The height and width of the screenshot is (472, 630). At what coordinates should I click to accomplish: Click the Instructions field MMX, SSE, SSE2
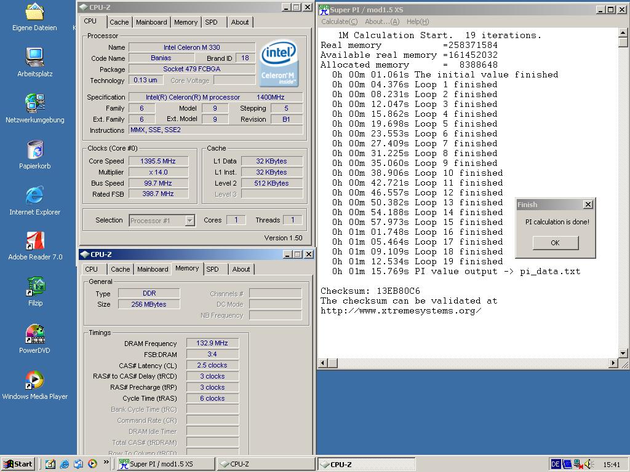tap(215, 130)
